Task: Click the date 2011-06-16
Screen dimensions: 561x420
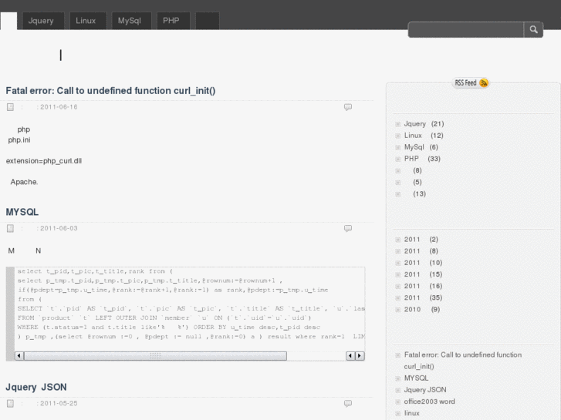Action: (x=59, y=107)
